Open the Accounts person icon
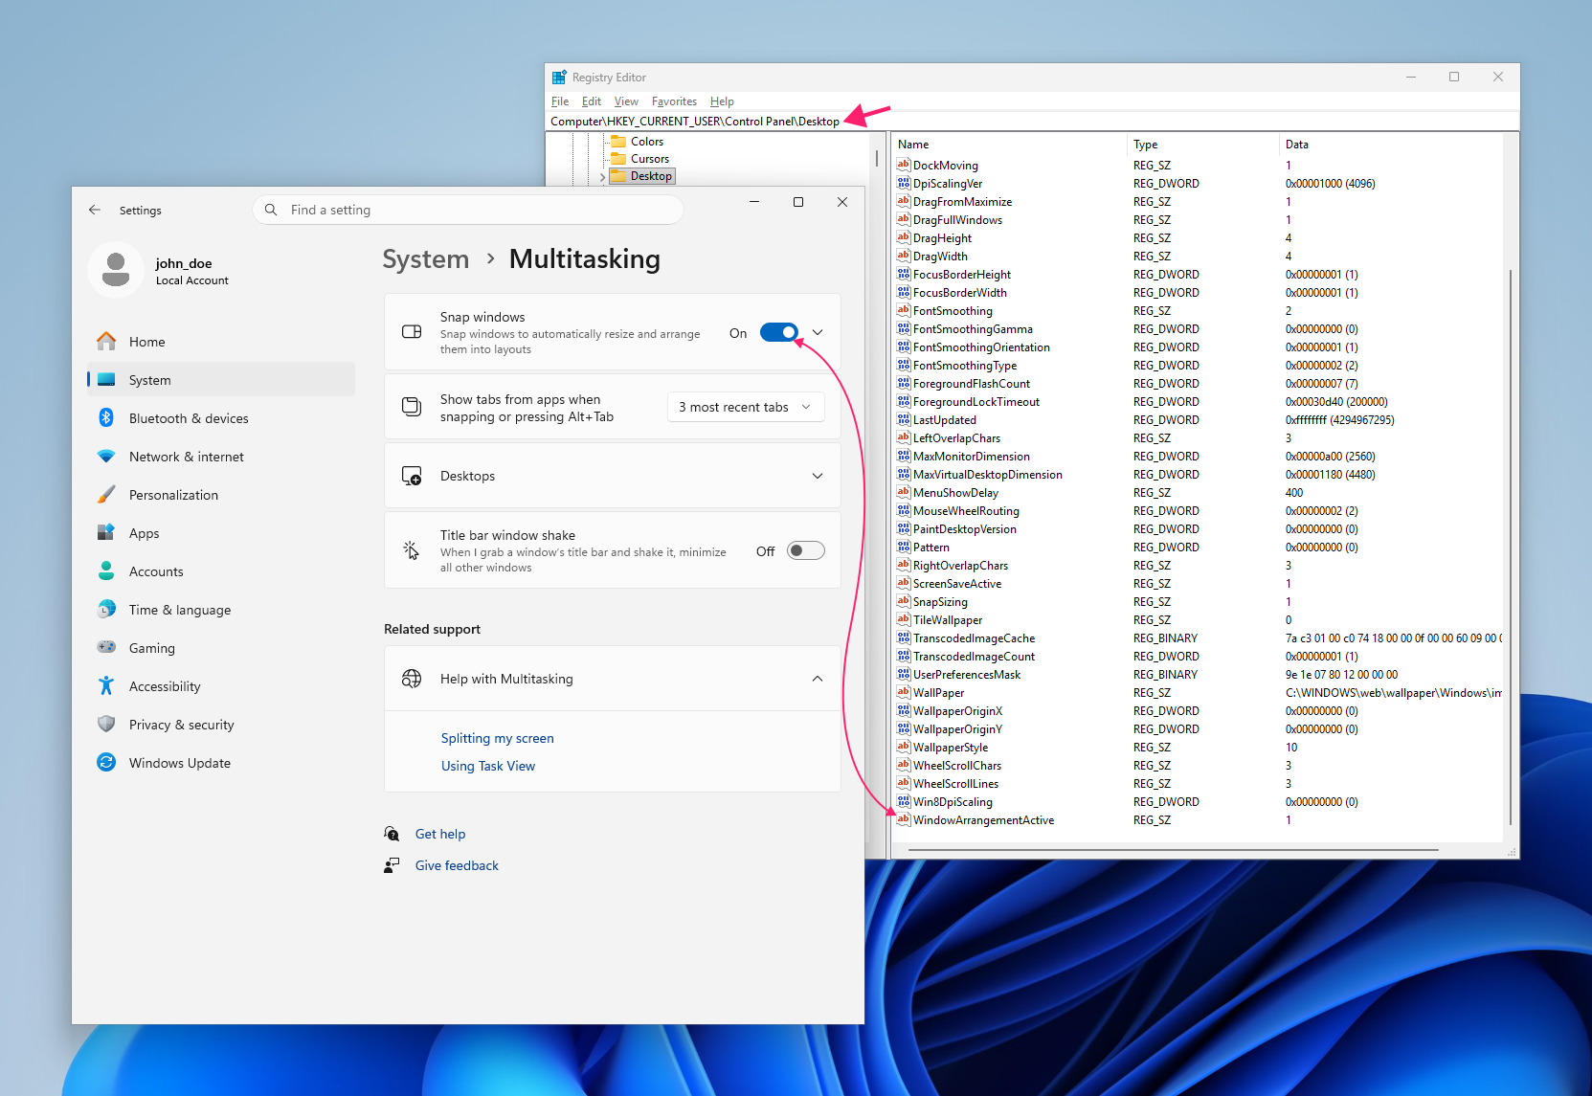 point(106,571)
